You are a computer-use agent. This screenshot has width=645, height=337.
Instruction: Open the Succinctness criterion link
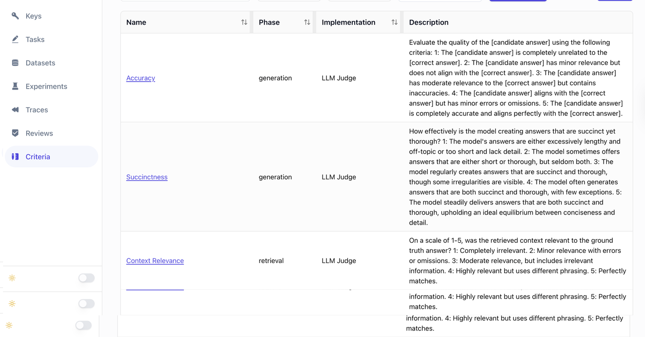[x=147, y=177]
